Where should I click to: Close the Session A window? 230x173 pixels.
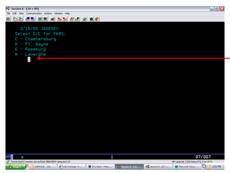point(222,9)
